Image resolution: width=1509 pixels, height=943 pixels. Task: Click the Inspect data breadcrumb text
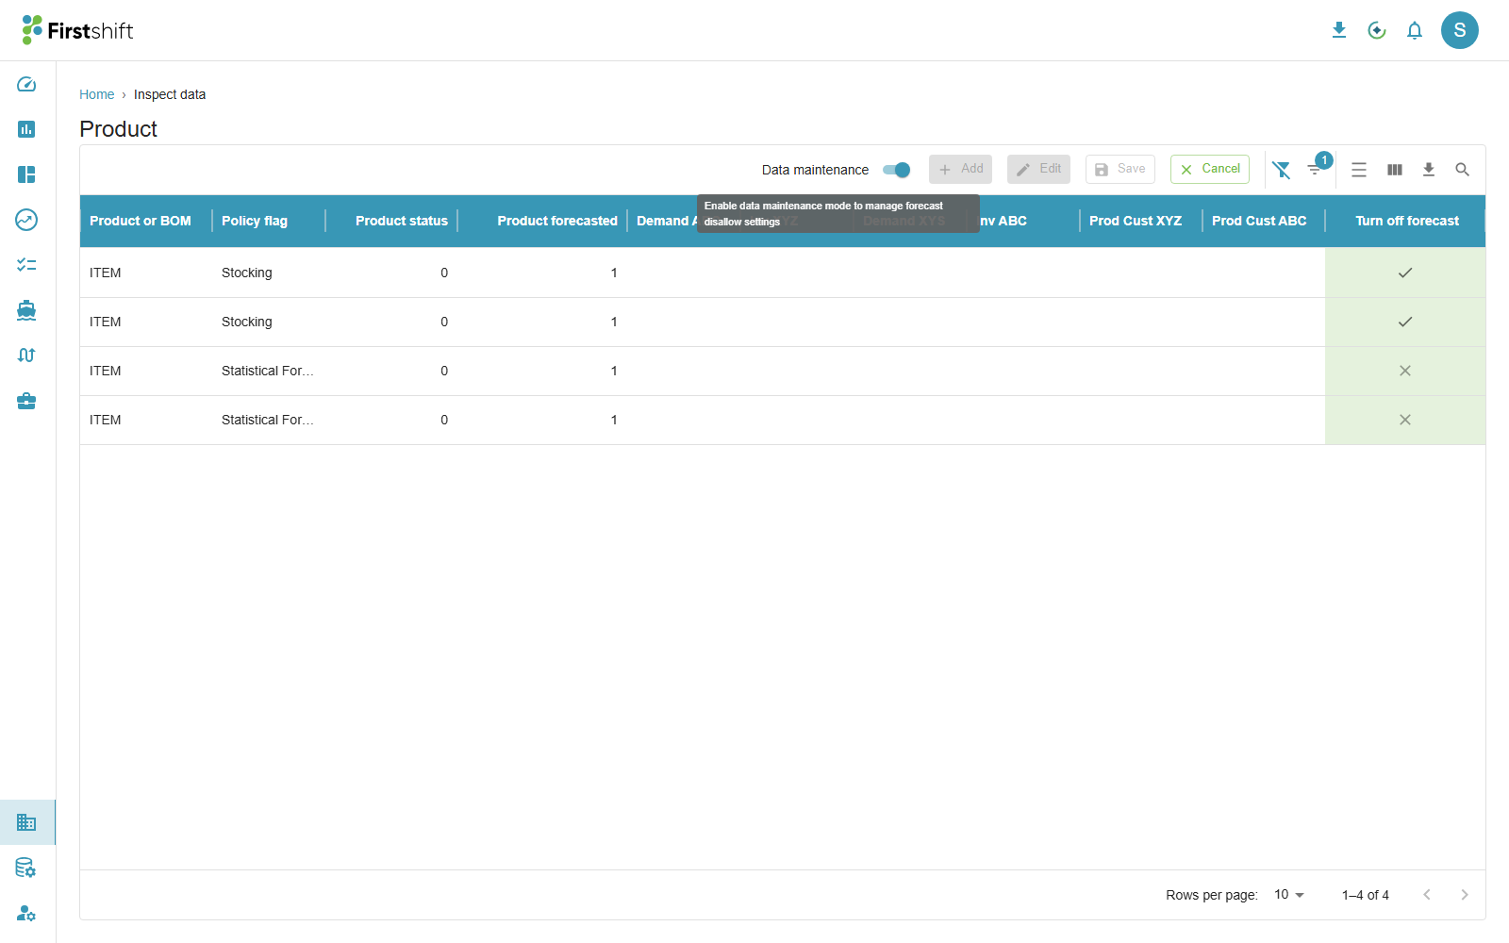click(x=170, y=94)
